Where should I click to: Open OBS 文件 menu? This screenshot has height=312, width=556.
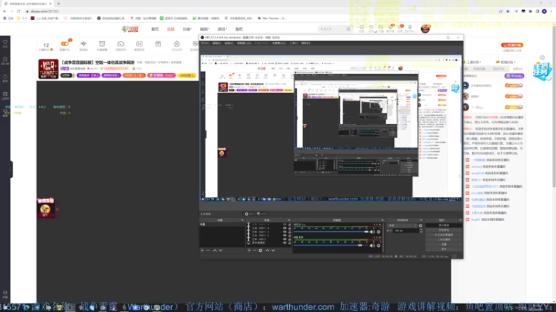(x=205, y=43)
